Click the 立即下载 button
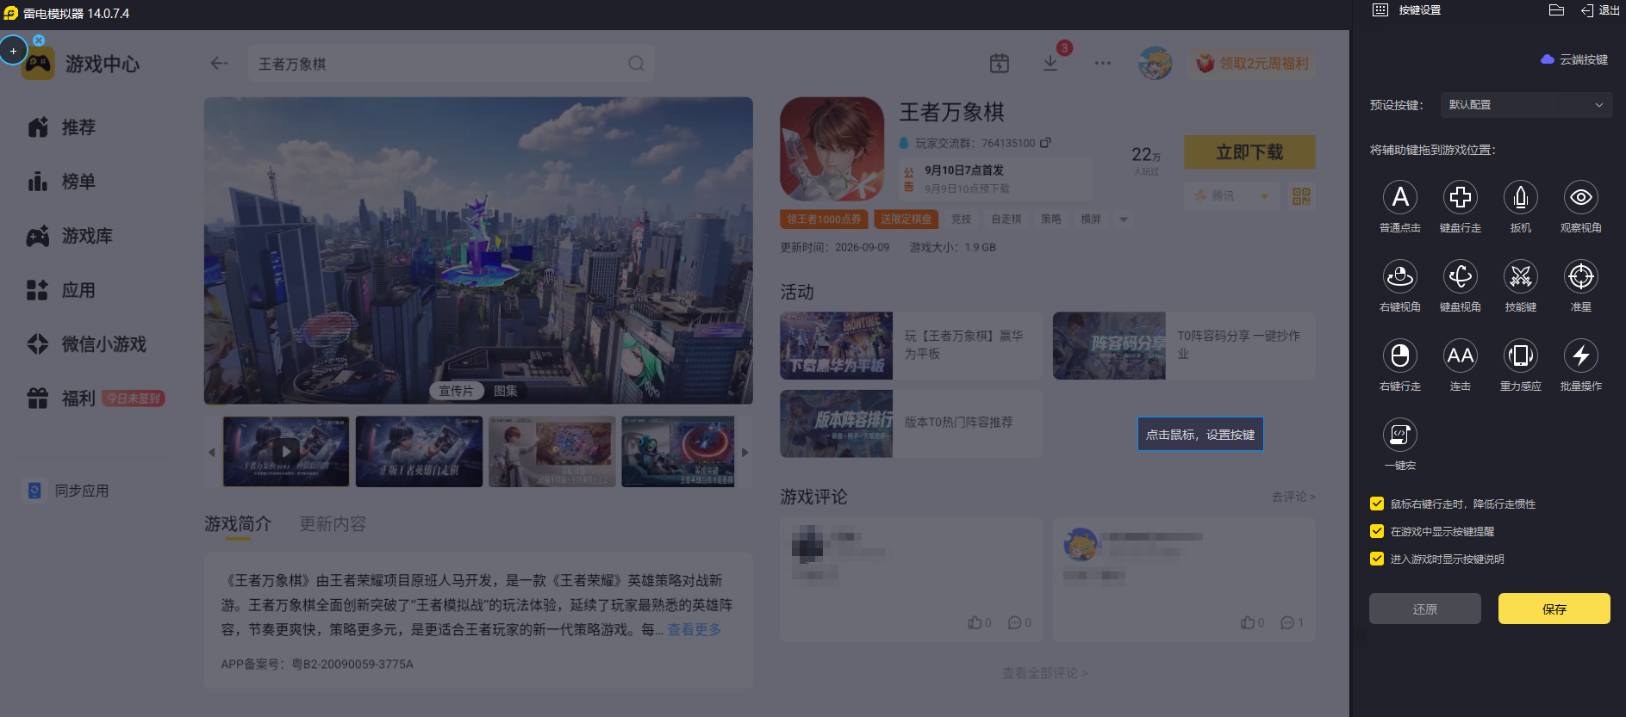 click(x=1249, y=152)
